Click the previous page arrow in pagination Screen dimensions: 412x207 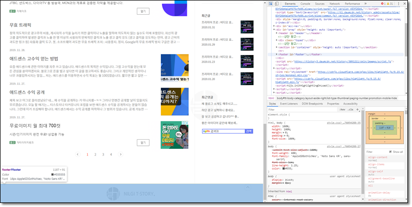(x=78, y=154)
